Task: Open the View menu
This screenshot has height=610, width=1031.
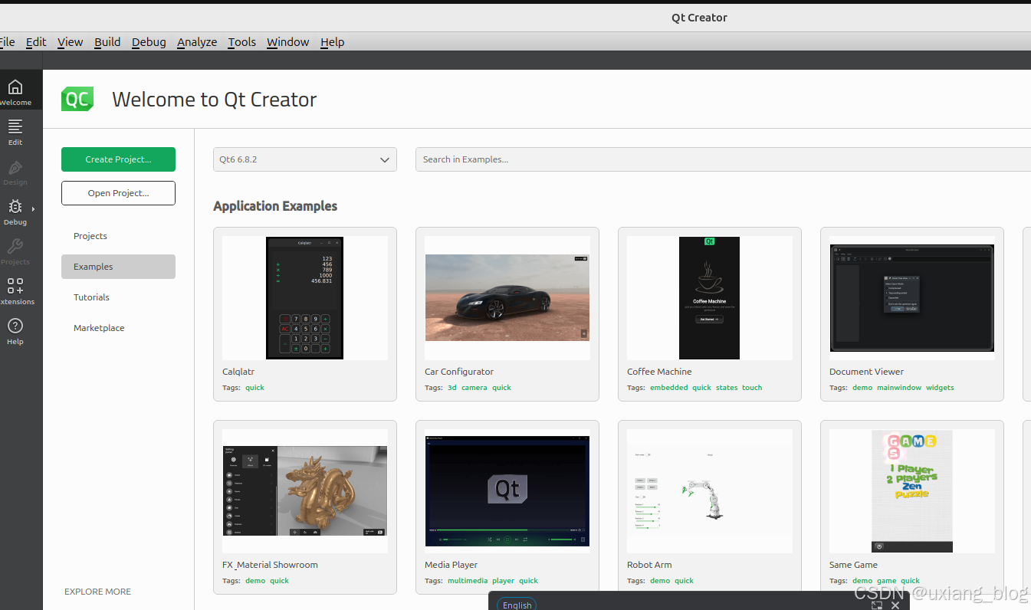Action: point(70,42)
